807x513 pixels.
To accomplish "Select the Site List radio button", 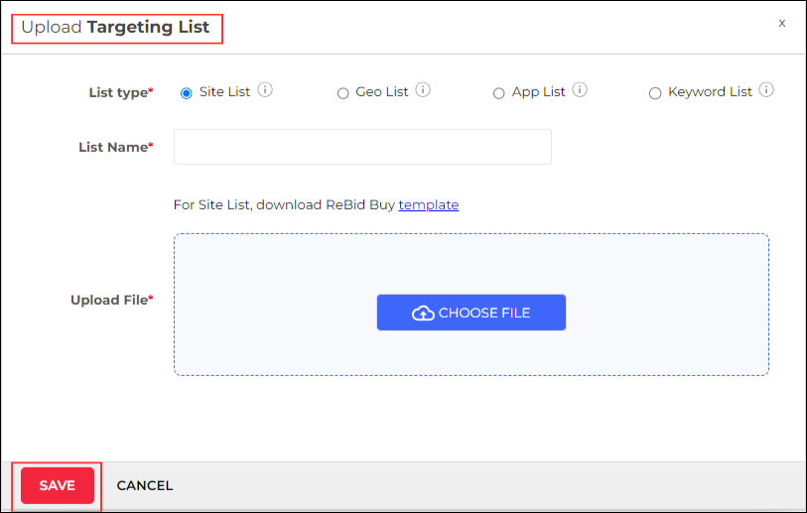I will (x=187, y=93).
